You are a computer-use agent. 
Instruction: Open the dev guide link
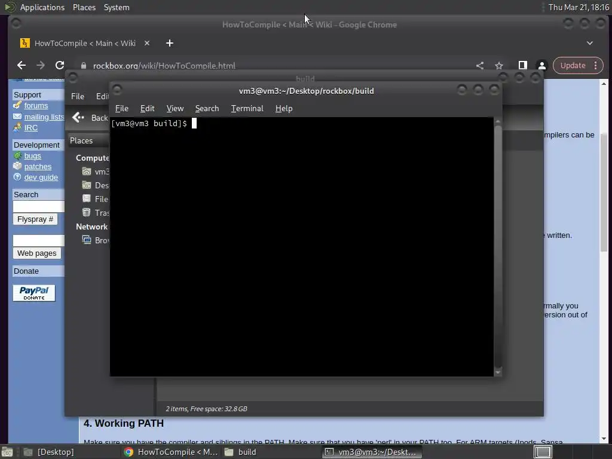point(41,177)
